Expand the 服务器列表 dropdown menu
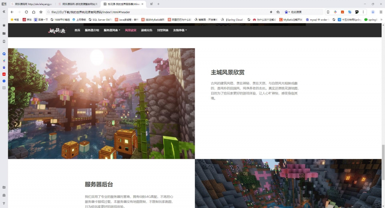 112,30
